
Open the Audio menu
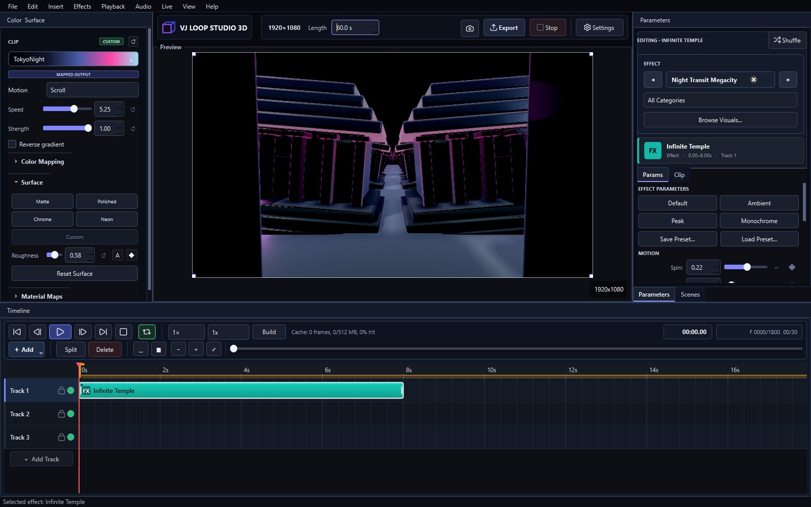point(143,6)
